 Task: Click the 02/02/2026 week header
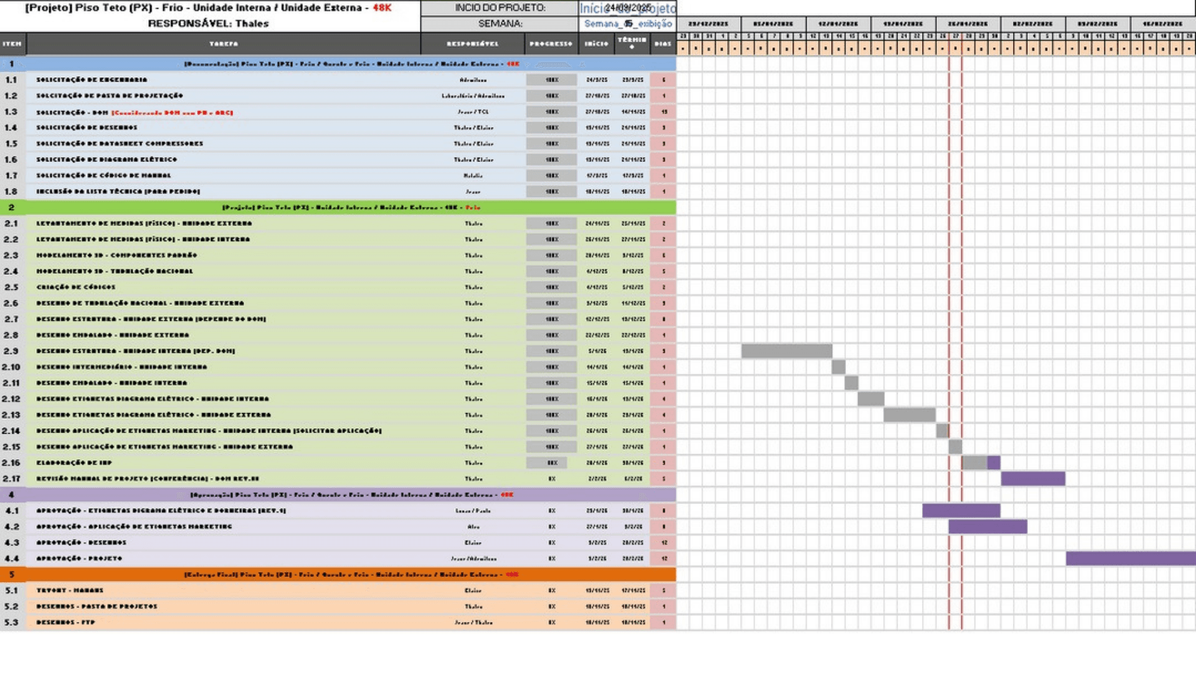point(1032,24)
